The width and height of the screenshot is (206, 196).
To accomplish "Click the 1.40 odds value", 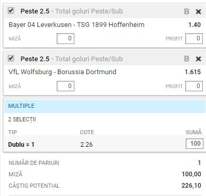I will point(195,25).
